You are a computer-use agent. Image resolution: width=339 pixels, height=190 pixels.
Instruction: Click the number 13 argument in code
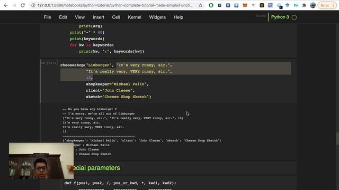click(x=88, y=78)
